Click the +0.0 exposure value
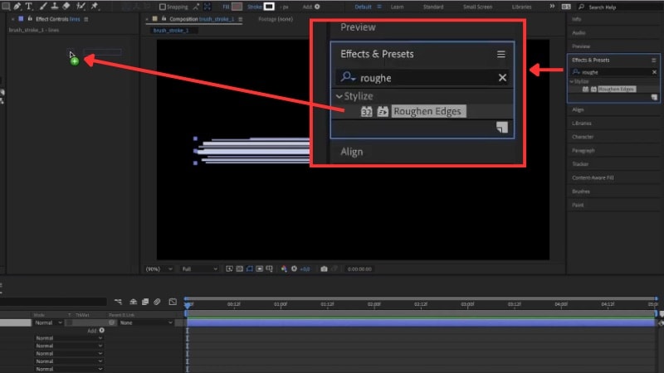Screen dimensions: 664x373 [305, 269]
